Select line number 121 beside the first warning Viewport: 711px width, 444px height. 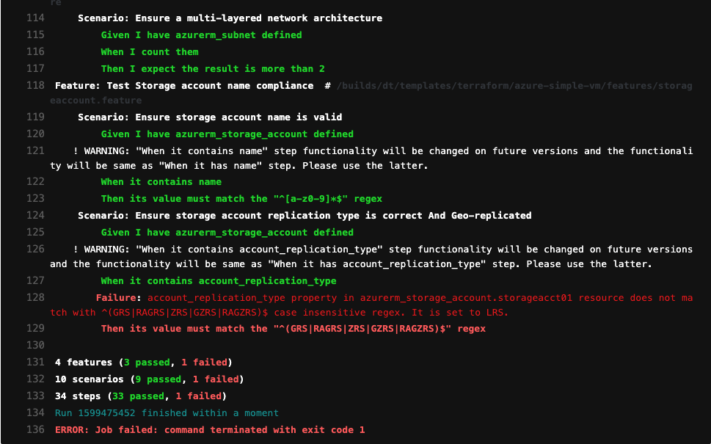pyautogui.click(x=34, y=150)
